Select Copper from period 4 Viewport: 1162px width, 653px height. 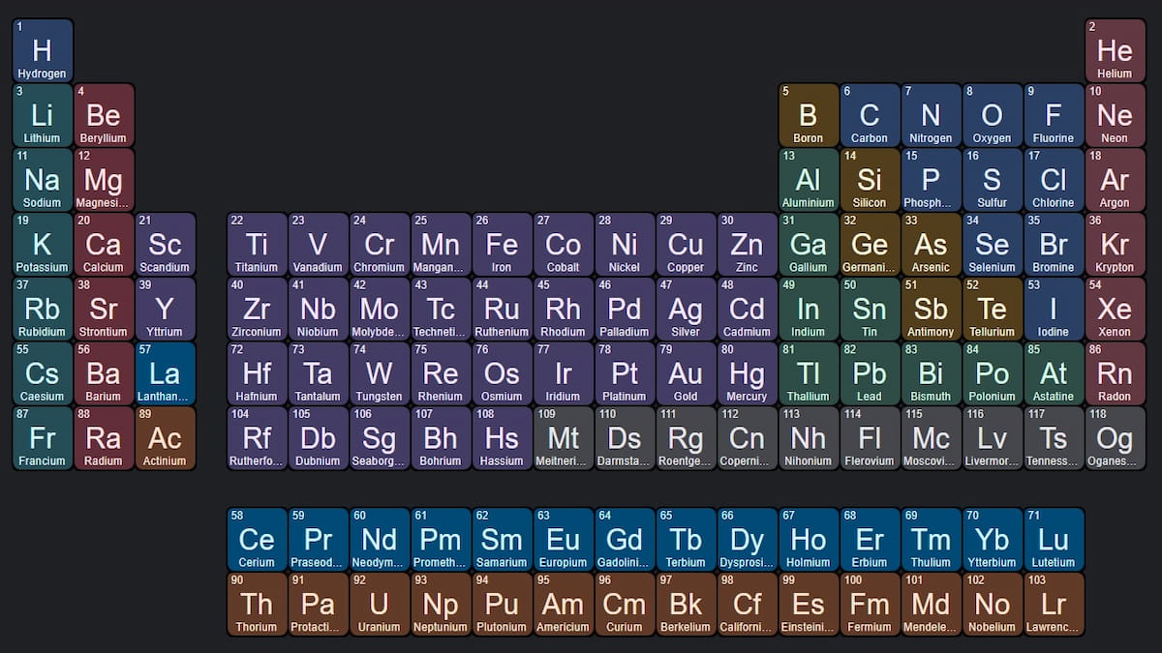[686, 245]
